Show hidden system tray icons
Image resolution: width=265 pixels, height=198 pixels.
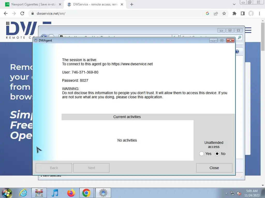pos(226,193)
